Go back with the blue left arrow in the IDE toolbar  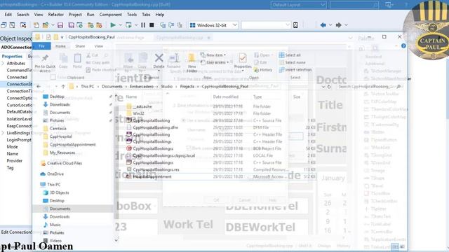[x=323, y=25]
